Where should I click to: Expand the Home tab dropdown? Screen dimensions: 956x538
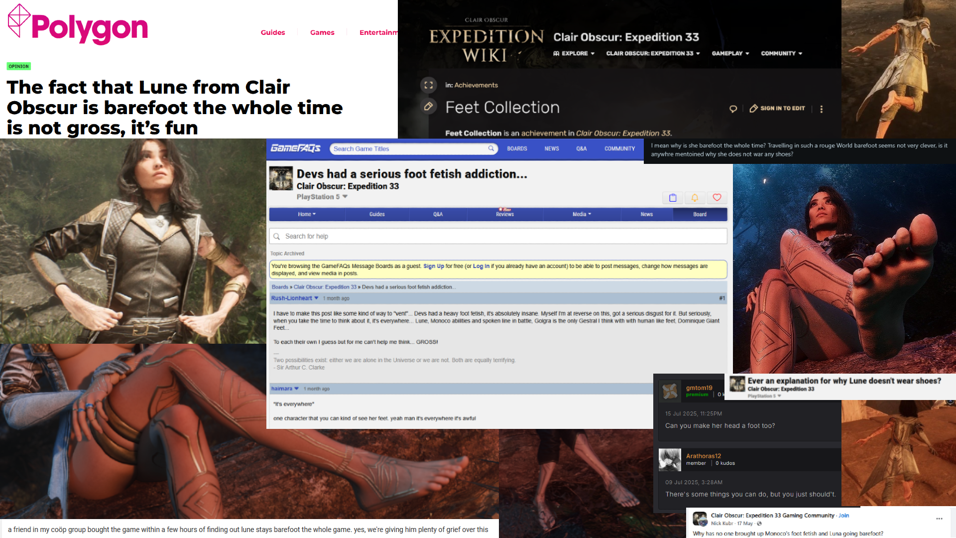[307, 214]
